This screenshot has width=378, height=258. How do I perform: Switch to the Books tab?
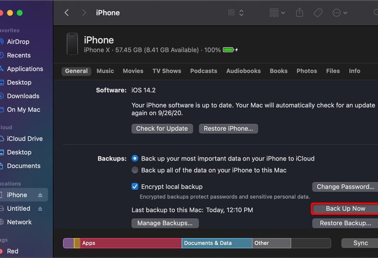point(279,71)
